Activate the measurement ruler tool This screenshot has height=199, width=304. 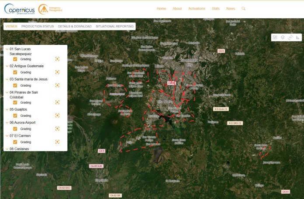(298, 37)
